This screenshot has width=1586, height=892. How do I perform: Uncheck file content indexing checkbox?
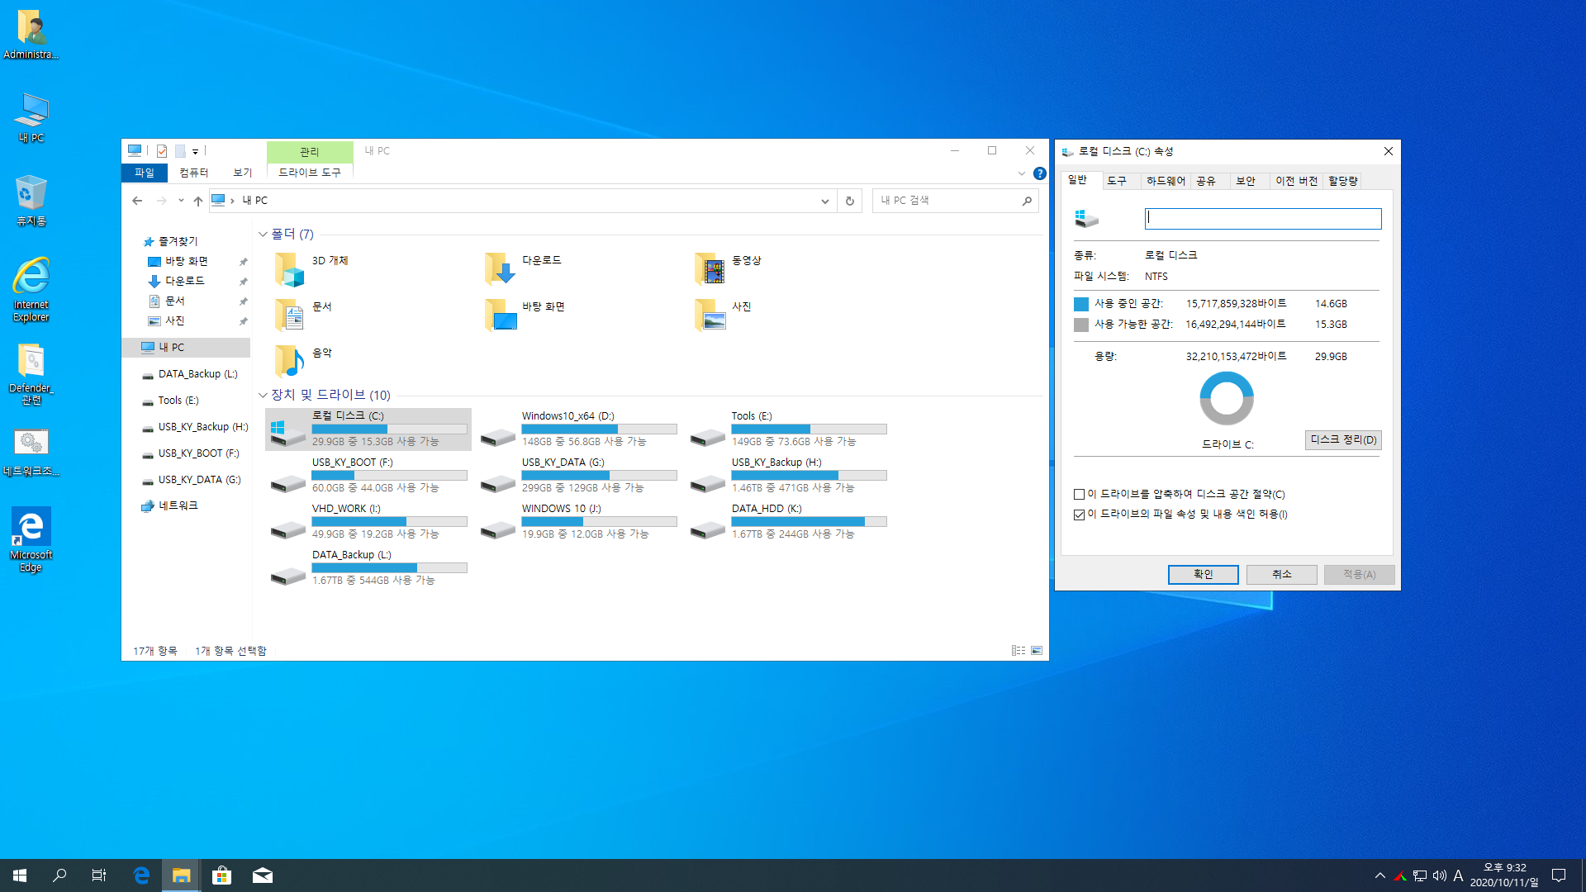[1079, 515]
